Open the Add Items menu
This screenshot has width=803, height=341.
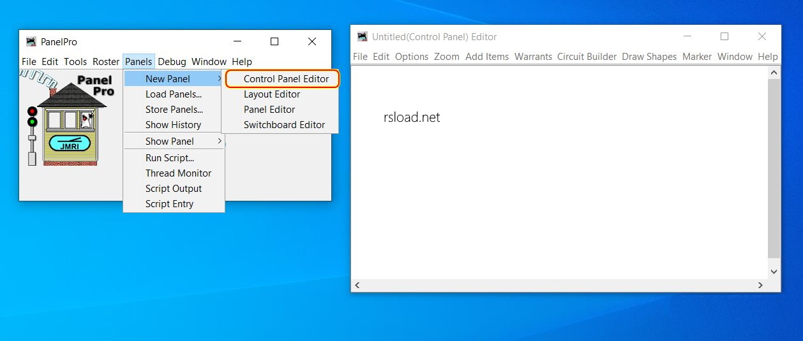coord(487,57)
